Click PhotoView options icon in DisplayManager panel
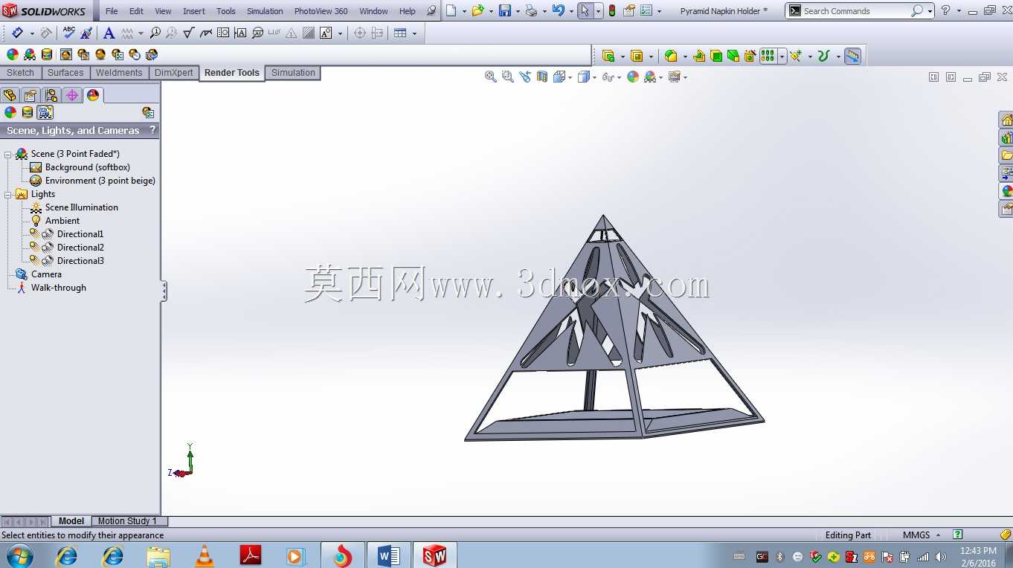Screen dimensions: 1013x568 pyautogui.click(x=148, y=112)
